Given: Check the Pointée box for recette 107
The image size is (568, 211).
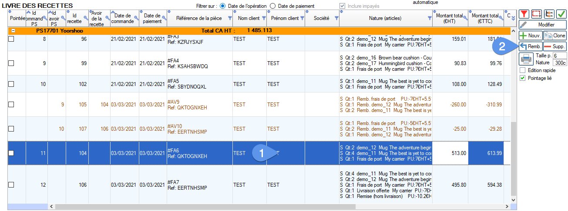Looking at the screenshot, I should [11, 129].
